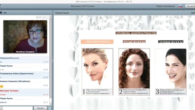This screenshot has height=110, width=195.
Task: Click the Russian flag language icon
Action: (x=180, y=6)
